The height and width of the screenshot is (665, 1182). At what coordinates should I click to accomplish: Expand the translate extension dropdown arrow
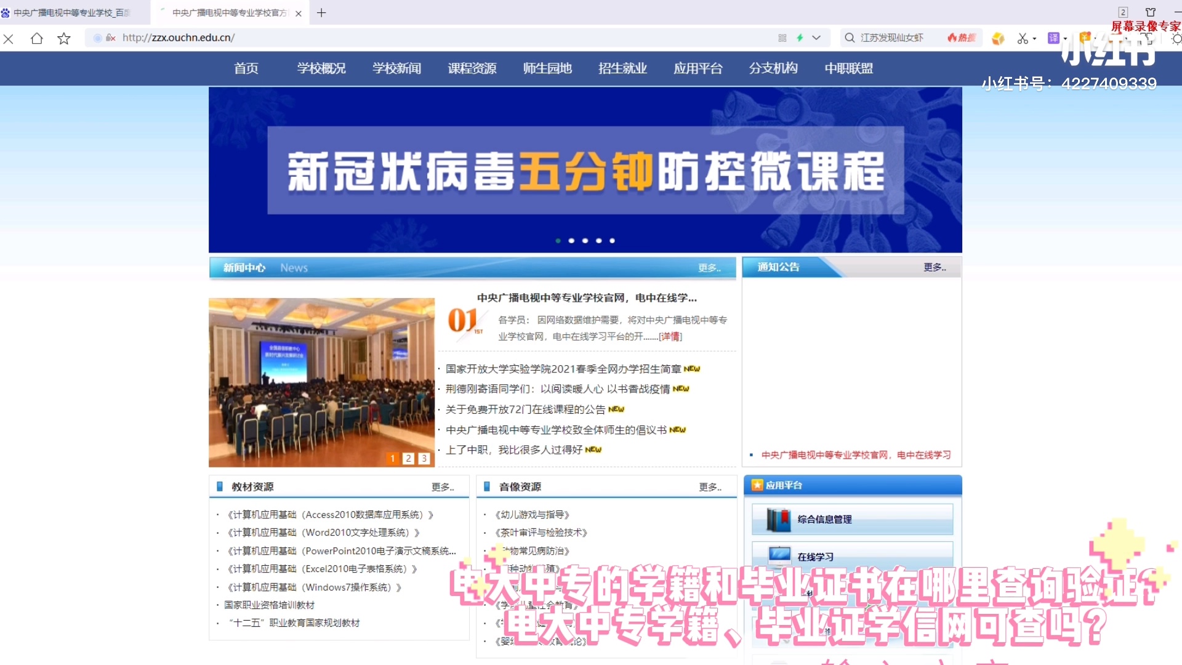tap(1065, 39)
